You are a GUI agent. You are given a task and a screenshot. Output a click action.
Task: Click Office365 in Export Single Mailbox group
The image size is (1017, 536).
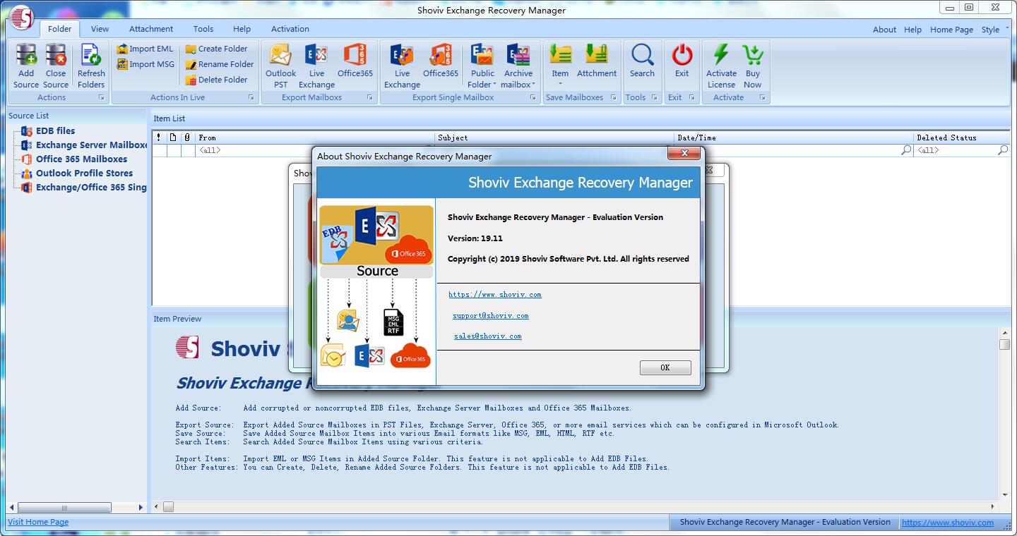(x=441, y=61)
